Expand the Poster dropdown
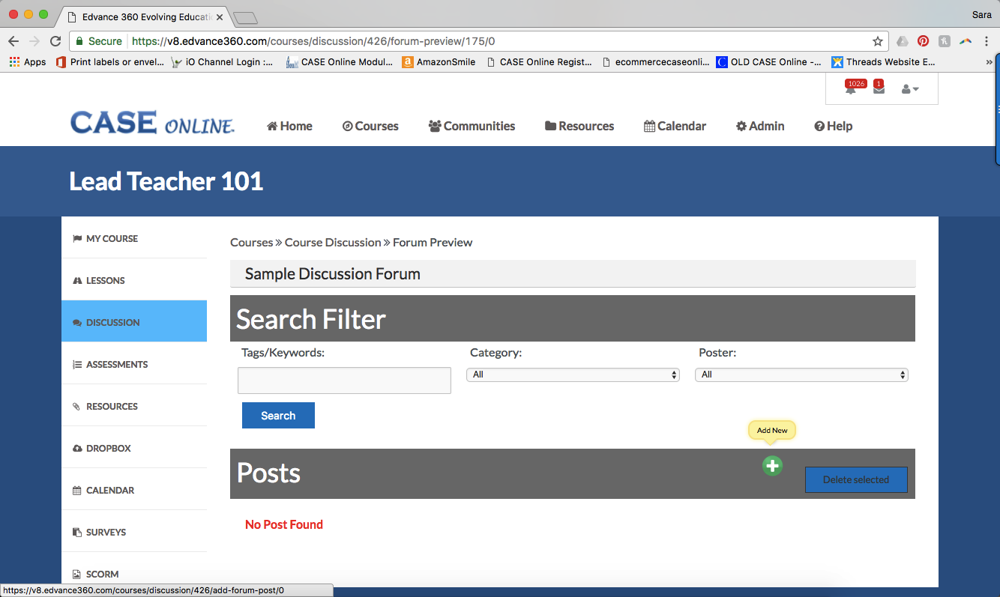The image size is (1000, 597). (801, 375)
